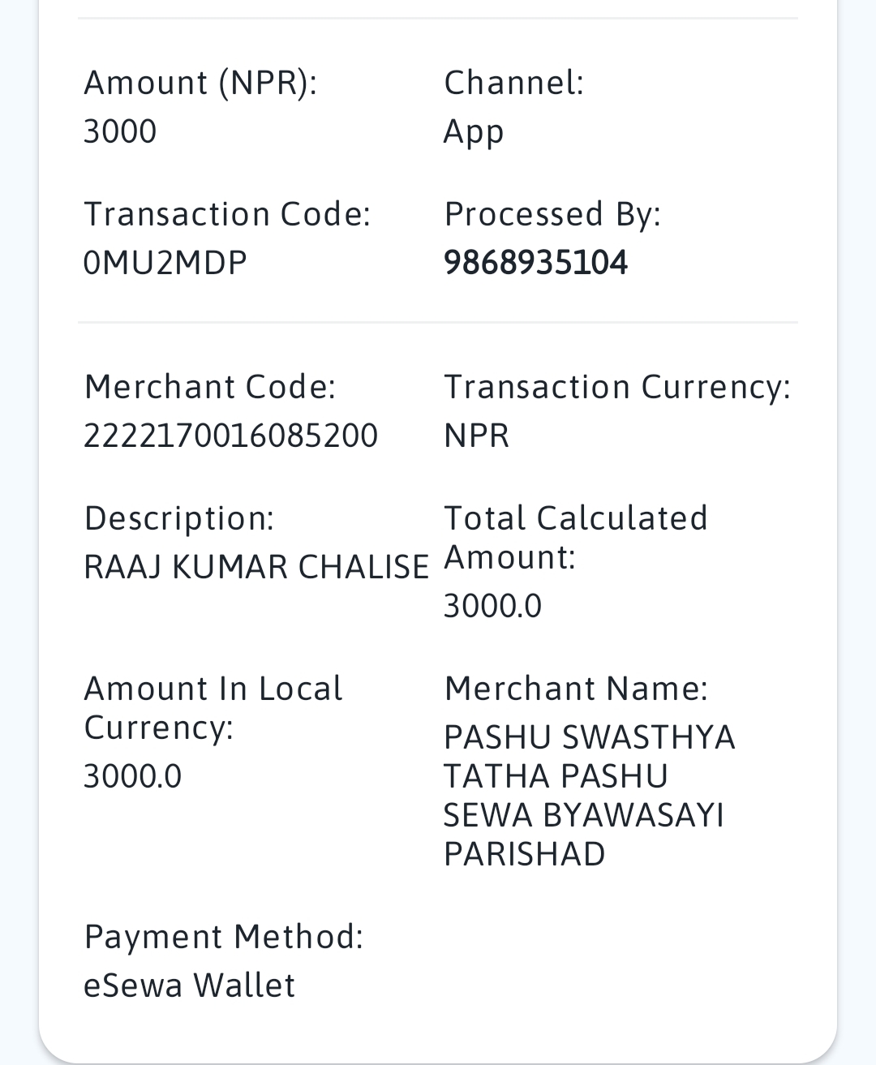Select the transaction code 0MU2MDP
Image resolution: width=876 pixels, height=1065 pixels.
[165, 263]
